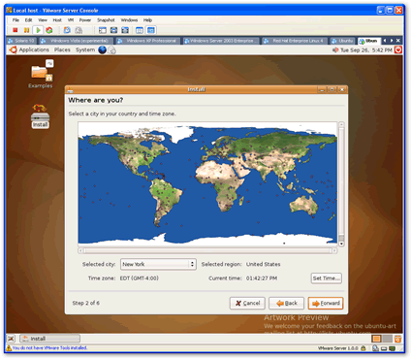Expand the Selected city combo box
This screenshot has height=359, width=411.
[x=158, y=264]
